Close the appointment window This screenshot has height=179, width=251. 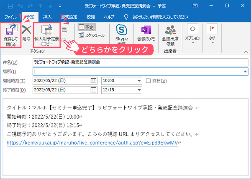coord(243,6)
